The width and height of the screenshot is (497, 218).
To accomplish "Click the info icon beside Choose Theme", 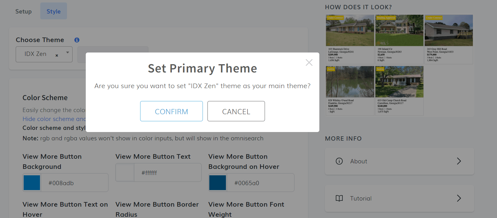I will 77,40.
